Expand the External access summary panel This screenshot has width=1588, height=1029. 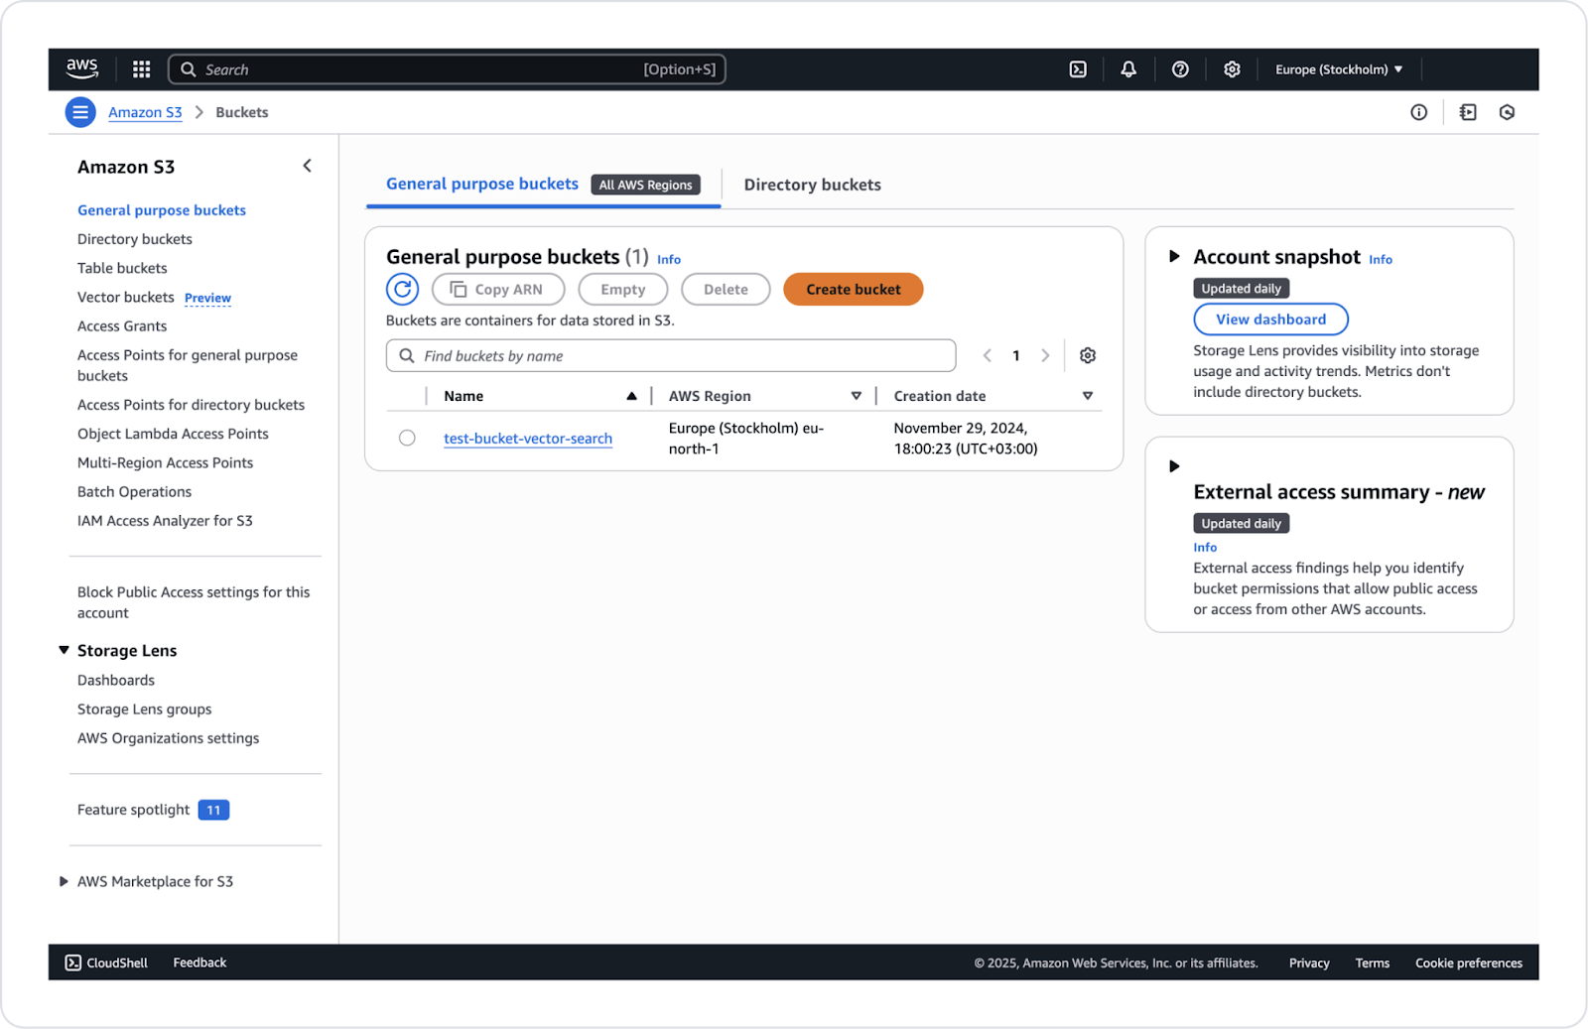point(1174,466)
